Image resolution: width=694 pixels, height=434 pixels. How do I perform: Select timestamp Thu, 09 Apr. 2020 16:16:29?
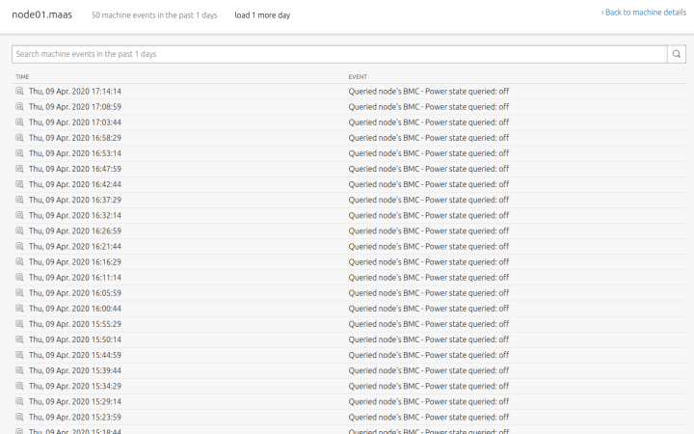coord(75,261)
